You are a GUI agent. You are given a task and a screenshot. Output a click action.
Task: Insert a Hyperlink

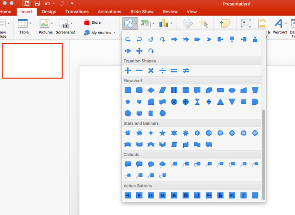point(188,23)
